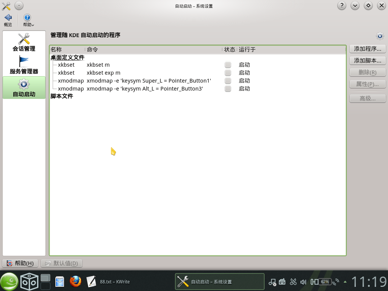Select the Pointer_Button3 xmodmap command
The height and width of the screenshot is (291, 388).
(145, 89)
